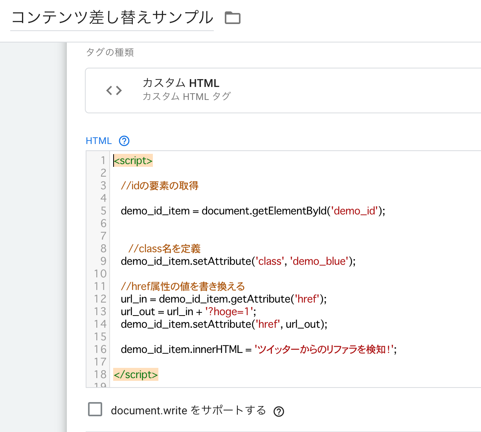This screenshot has width=481, height=432.
Task: Click the opening <script> tag on line 1
Action: pyautogui.click(x=133, y=161)
